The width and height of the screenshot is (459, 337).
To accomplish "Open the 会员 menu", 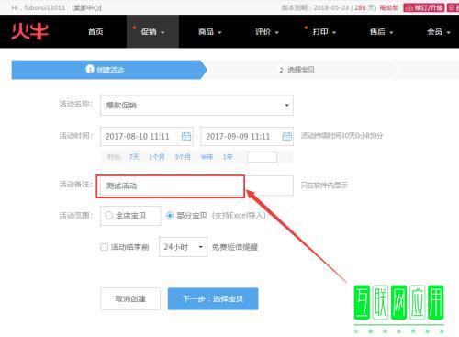I will 439,31.
